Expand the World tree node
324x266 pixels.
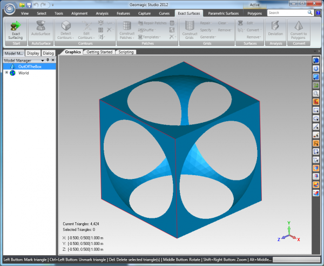[6, 73]
